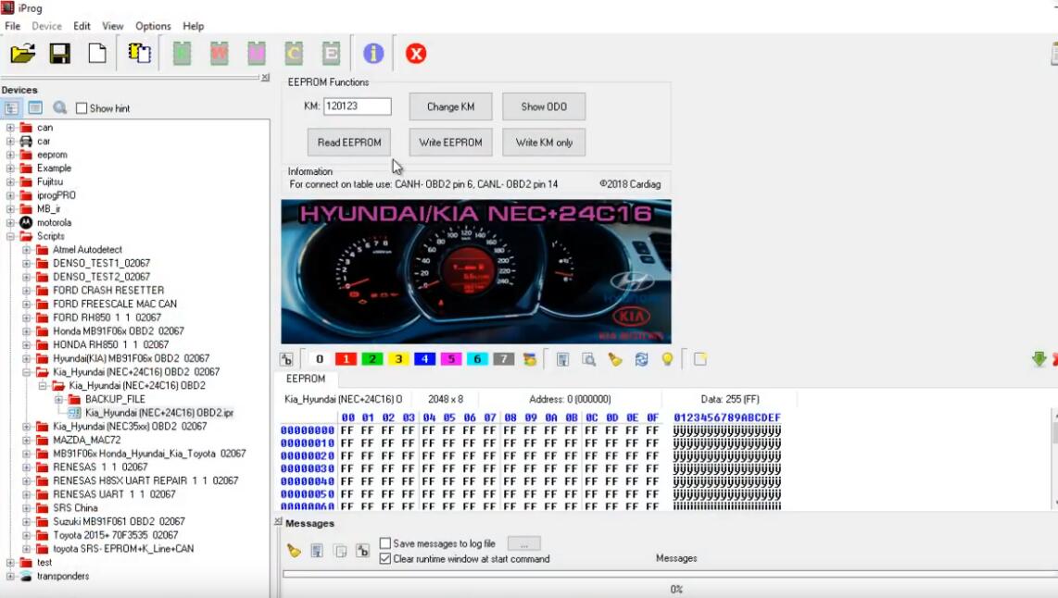Expand the can folder node
Viewport: 1058px width, 598px height.
(10, 128)
